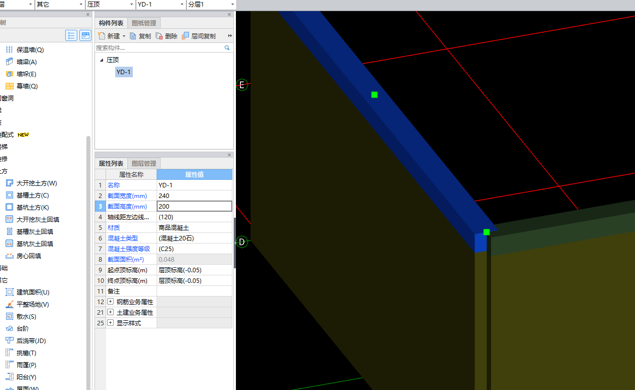The image size is (635, 390).
Task: Collapse the 压顶 tree node
Action: [x=102, y=60]
